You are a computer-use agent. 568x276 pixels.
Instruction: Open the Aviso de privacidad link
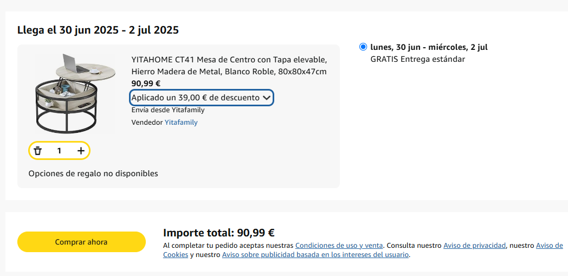pyautogui.click(x=475, y=245)
